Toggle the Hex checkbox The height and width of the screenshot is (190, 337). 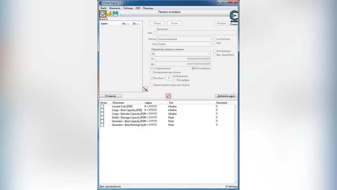pos(154,33)
